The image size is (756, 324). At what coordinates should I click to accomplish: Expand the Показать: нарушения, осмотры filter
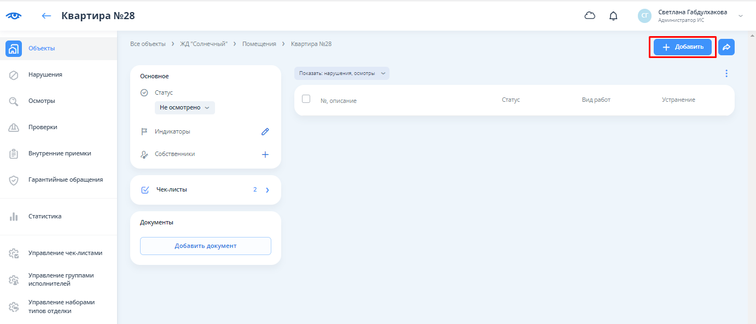[342, 73]
